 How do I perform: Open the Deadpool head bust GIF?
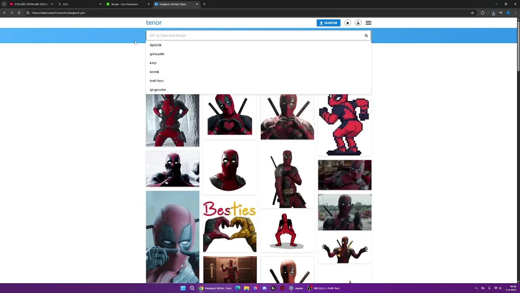pyautogui.click(x=230, y=169)
